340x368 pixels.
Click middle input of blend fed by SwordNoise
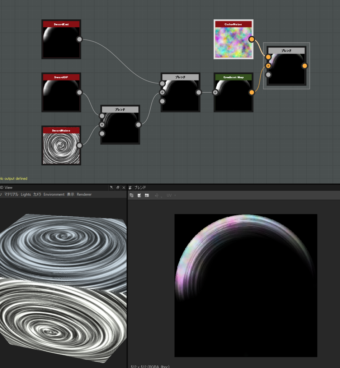click(102, 125)
